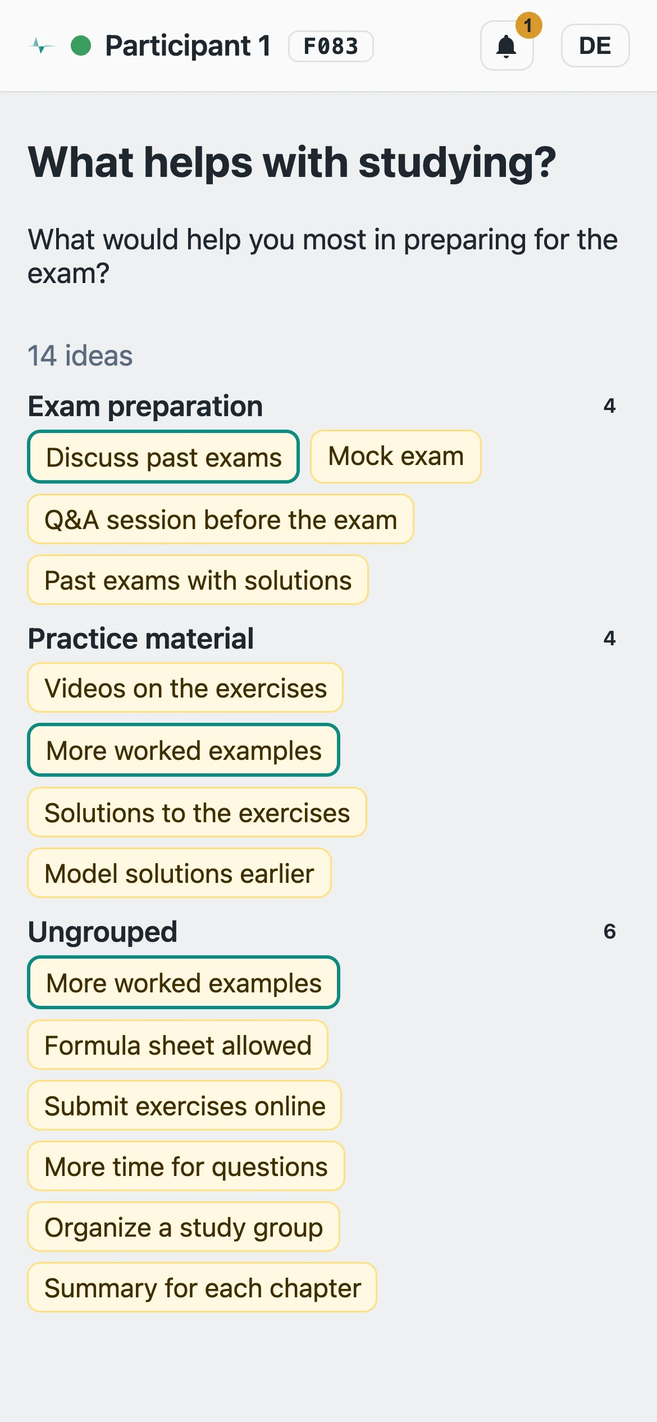Select Organize a study group chip
This screenshot has width=657, height=1422.
tap(184, 1227)
